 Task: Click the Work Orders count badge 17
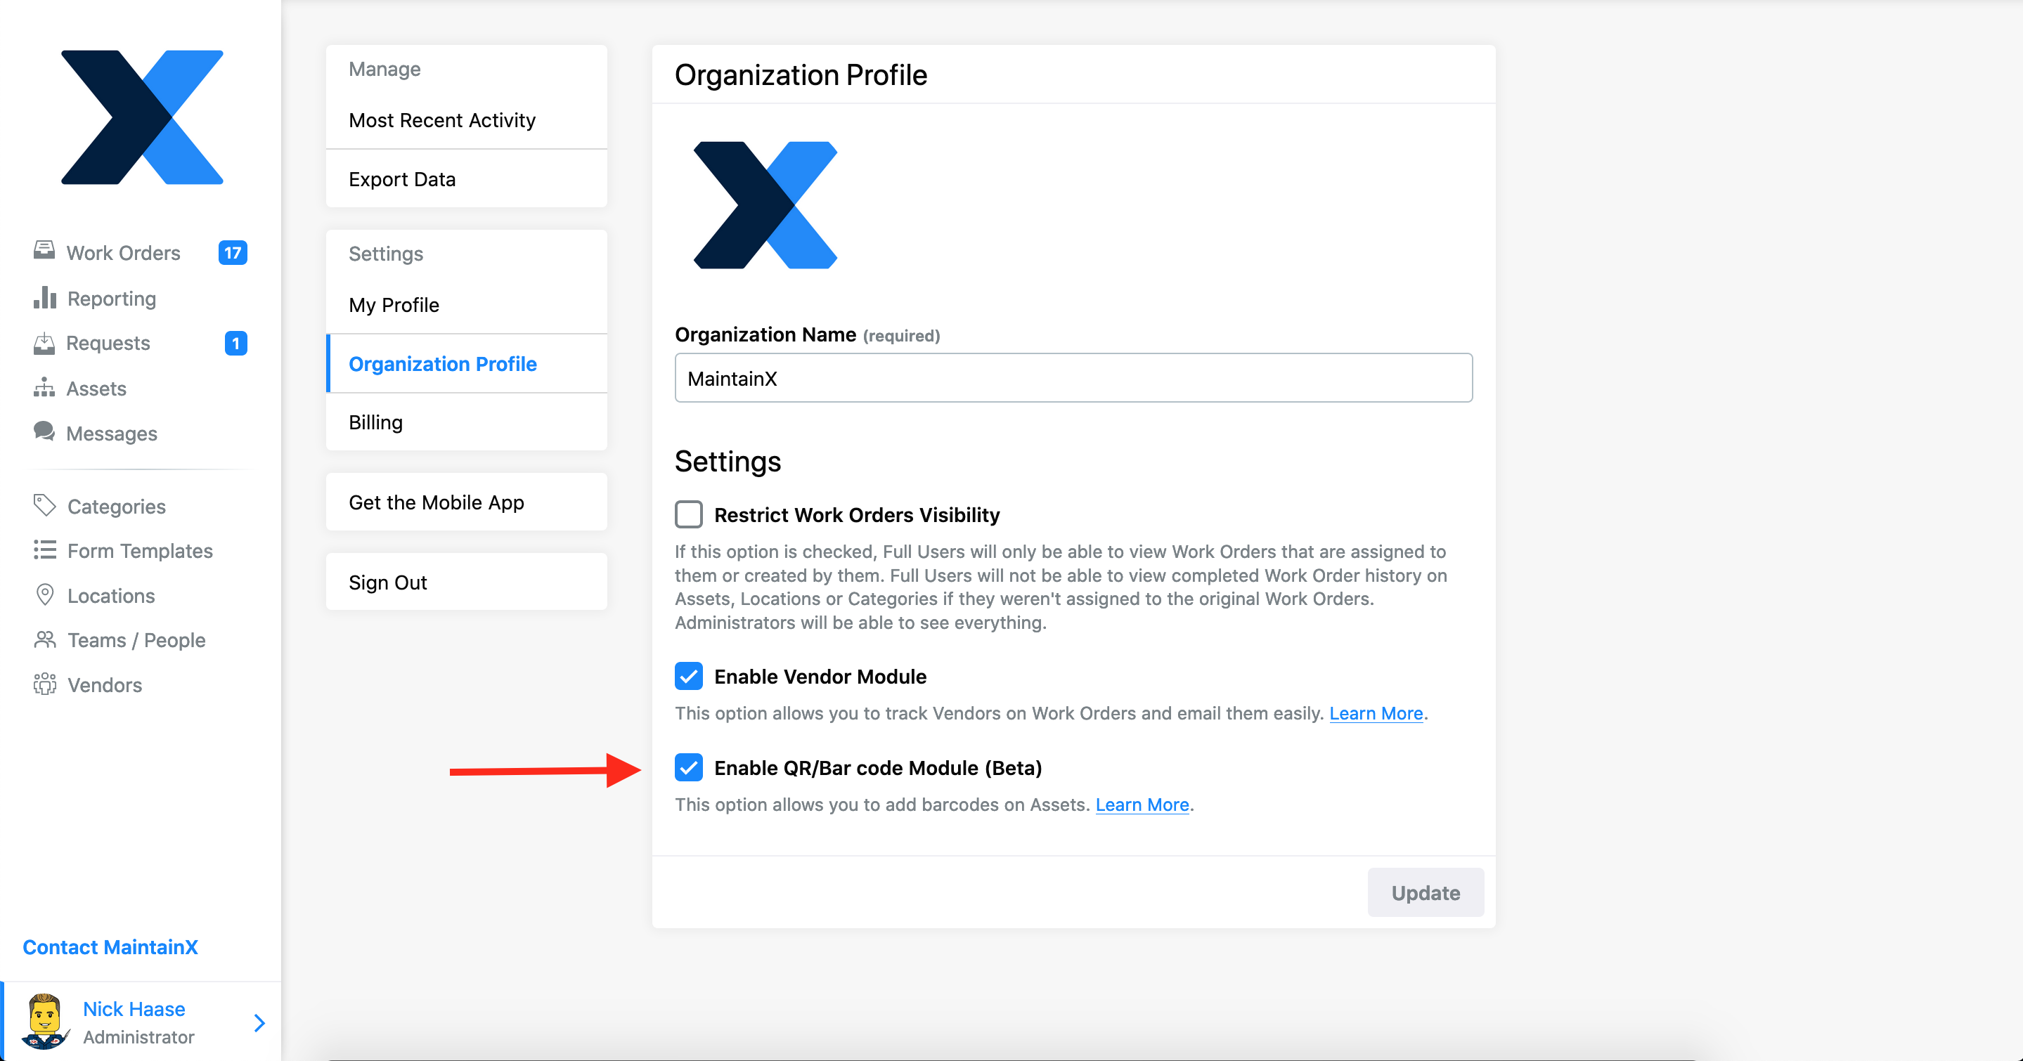(233, 253)
